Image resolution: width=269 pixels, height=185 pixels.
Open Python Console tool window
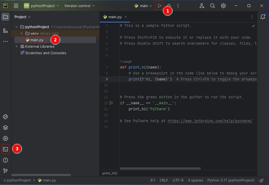click(x=5, y=117)
